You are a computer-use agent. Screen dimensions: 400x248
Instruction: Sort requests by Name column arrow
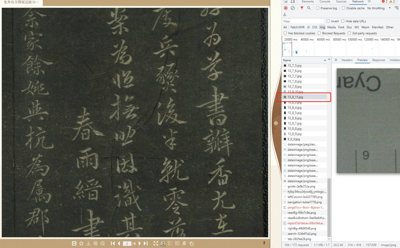325,60
